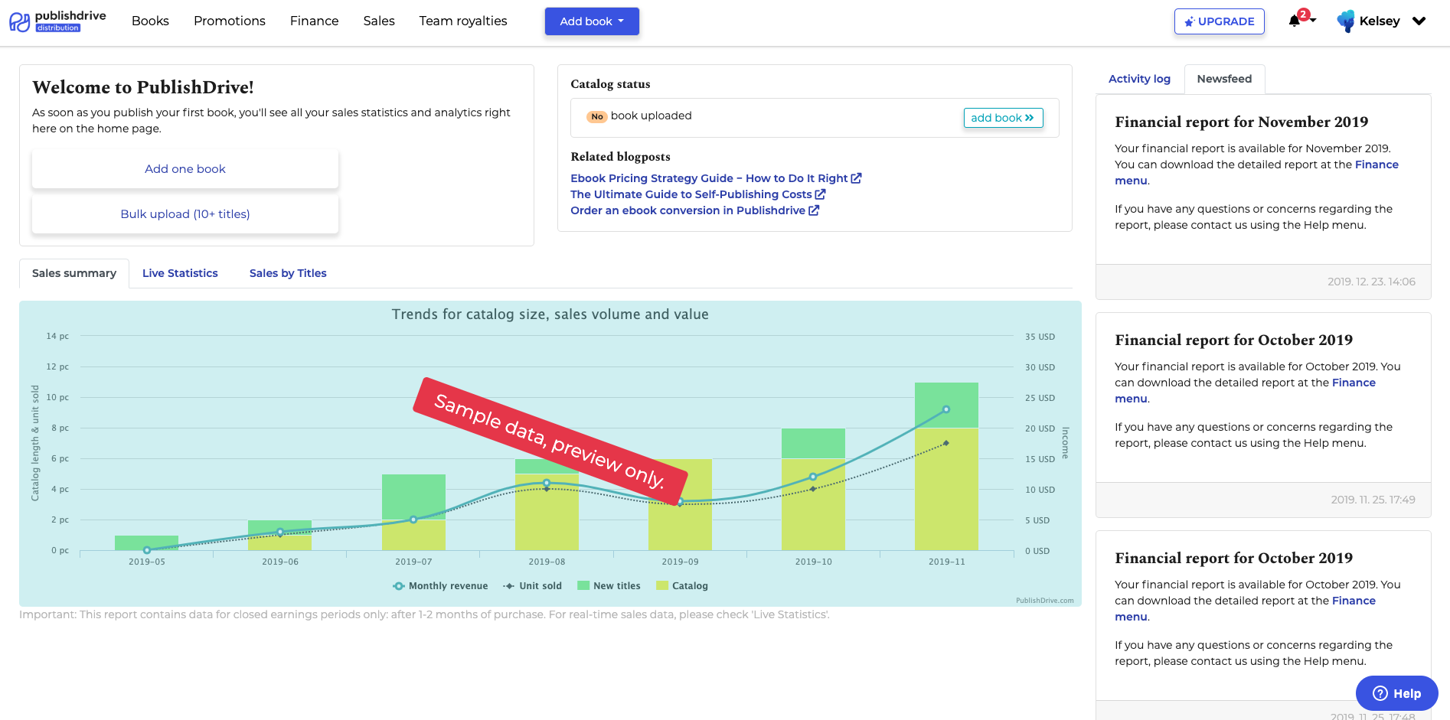
Task: Toggle New titles series in chart legend
Action: coord(609,586)
